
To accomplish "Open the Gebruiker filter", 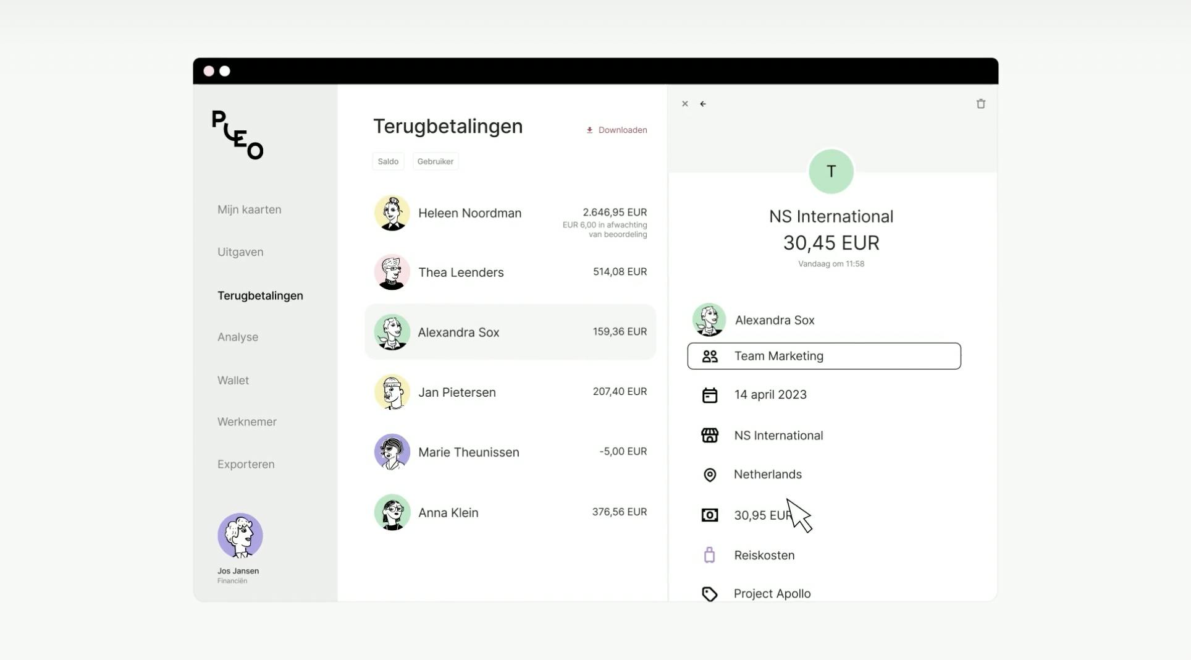I will (x=436, y=161).
